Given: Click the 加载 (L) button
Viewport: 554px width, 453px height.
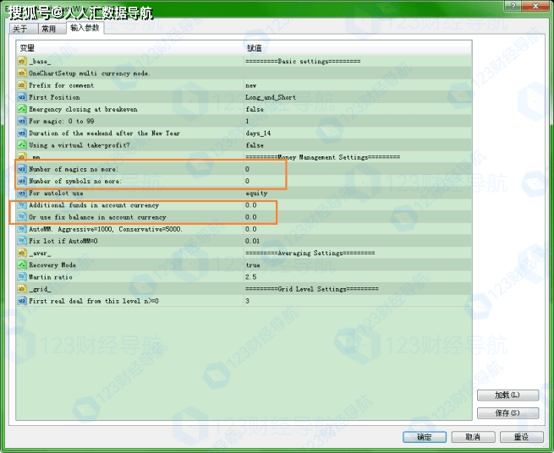Looking at the screenshot, I should point(507,395).
